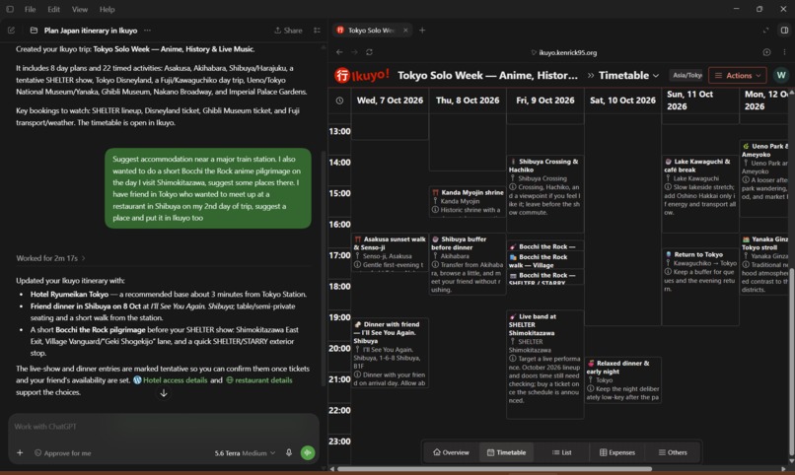This screenshot has height=475, width=795.
Task: Click the clock icon in timetable header
Action: [x=339, y=101]
